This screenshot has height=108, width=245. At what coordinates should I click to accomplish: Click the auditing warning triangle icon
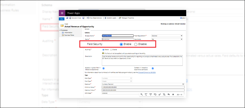pos(103,53)
